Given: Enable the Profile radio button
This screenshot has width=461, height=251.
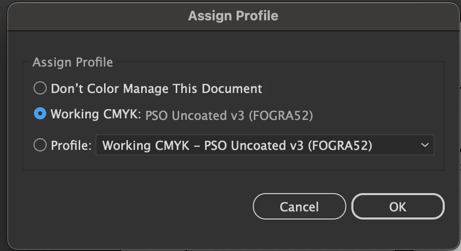Looking at the screenshot, I should click(40, 145).
